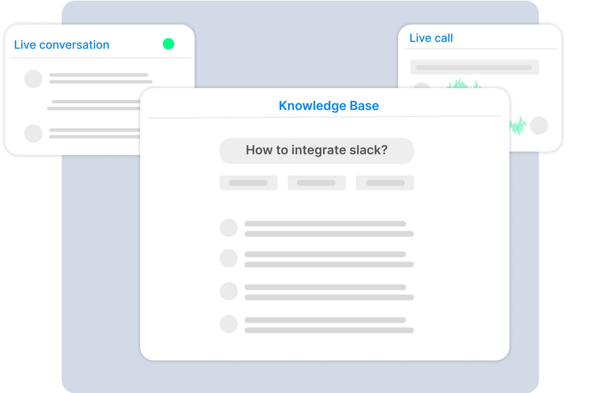The width and height of the screenshot is (607, 393).
Task: Click the gray placeholder bar in Live call
Action: click(x=474, y=67)
